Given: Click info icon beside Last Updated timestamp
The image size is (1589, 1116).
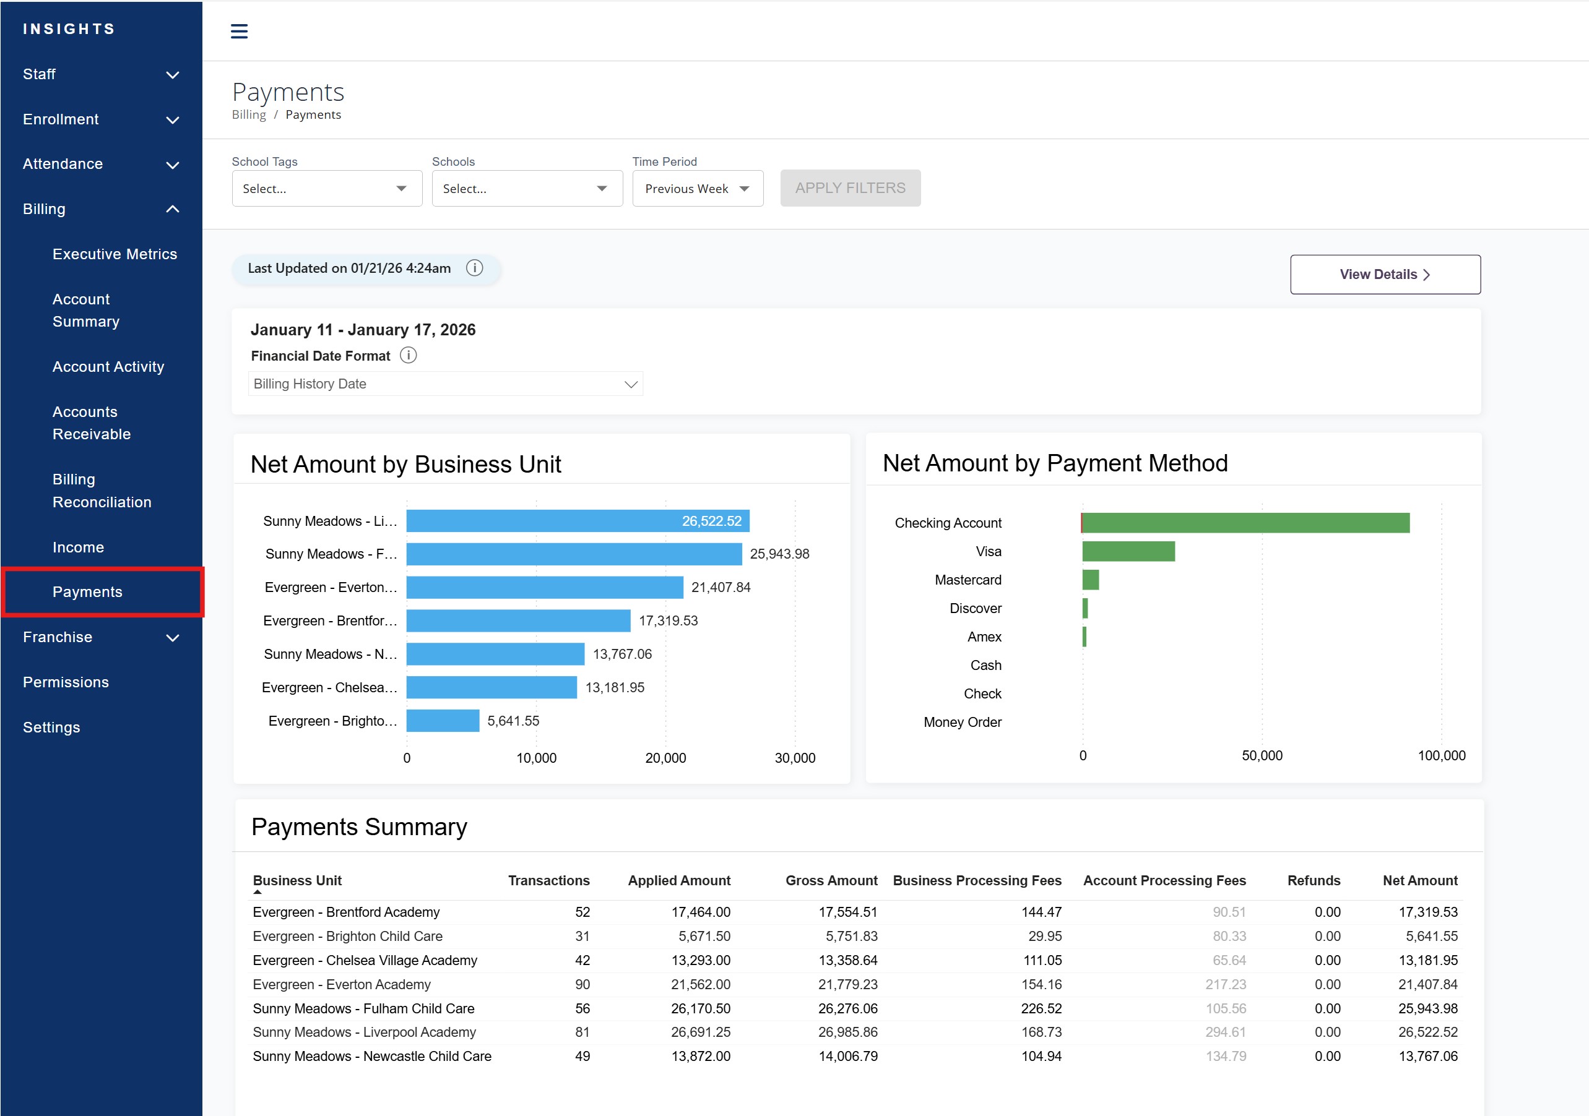Looking at the screenshot, I should click(x=474, y=268).
